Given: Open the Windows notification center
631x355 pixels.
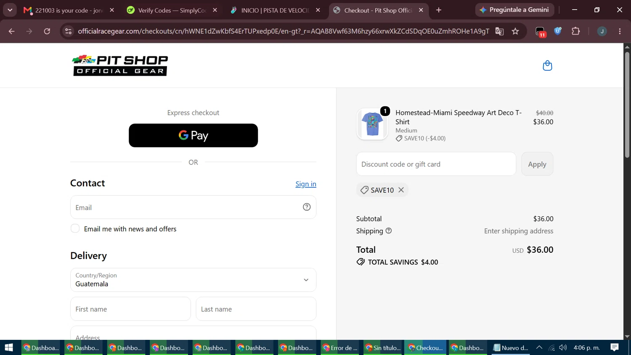Looking at the screenshot, I should (615, 347).
